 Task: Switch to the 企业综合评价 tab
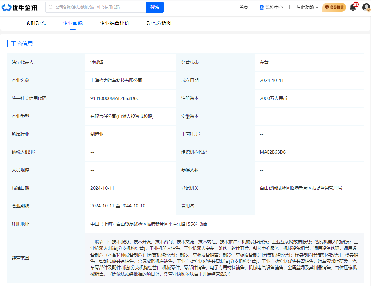[x=114, y=23]
